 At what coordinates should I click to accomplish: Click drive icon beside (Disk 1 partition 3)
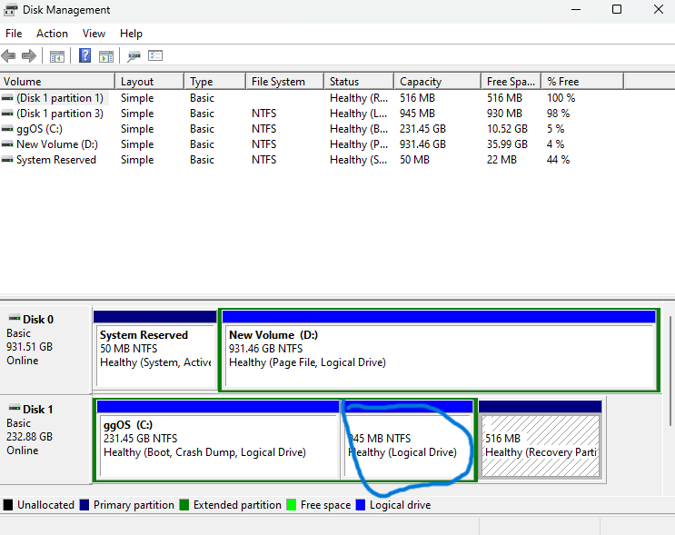tap(7, 114)
